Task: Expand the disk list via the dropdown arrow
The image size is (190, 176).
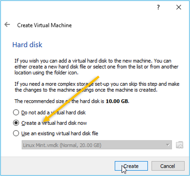Action: (168, 145)
